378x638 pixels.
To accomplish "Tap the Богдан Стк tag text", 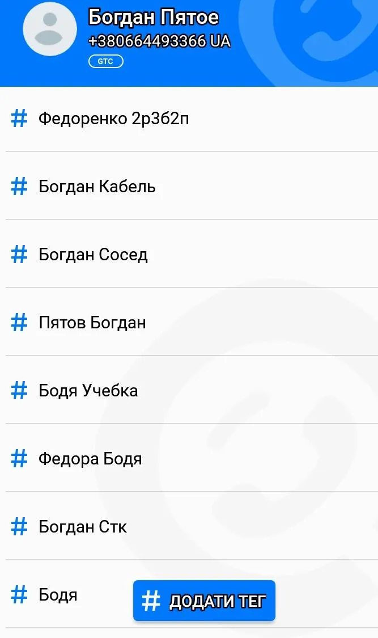I will pos(83,527).
